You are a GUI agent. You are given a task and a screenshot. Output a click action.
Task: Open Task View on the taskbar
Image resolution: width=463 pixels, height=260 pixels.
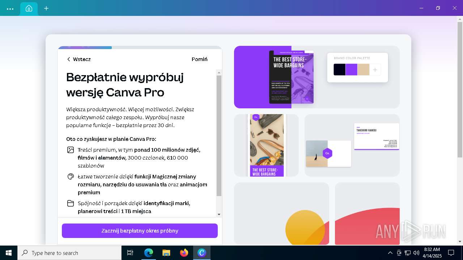[130, 253]
